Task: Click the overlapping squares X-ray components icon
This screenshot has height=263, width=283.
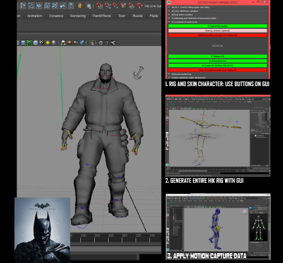Action: (x=107, y=43)
